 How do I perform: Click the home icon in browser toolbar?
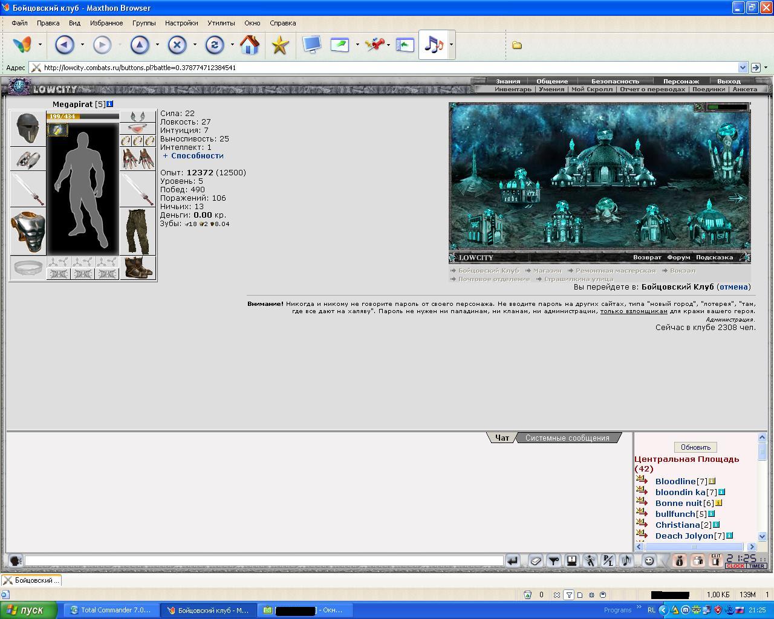pyautogui.click(x=250, y=45)
